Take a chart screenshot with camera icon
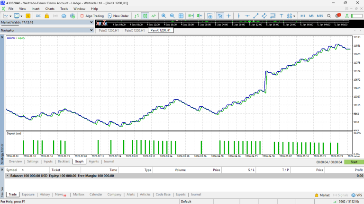The width and height of the screenshot is (364, 204). pos(210,16)
